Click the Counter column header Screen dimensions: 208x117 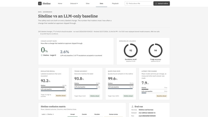coord(84,114)
